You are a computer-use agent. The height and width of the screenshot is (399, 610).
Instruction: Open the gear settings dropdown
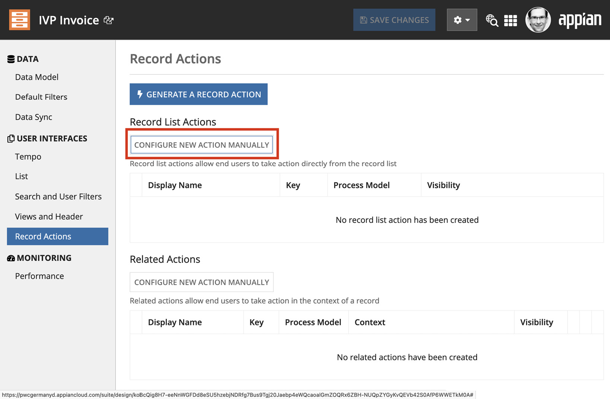point(462,20)
